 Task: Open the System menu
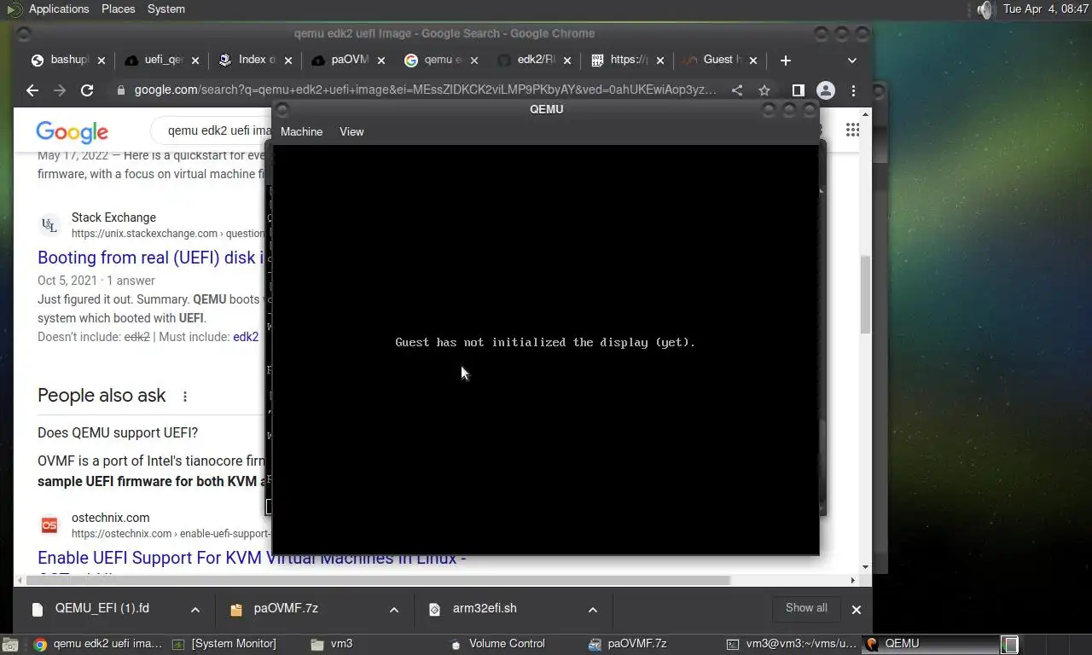[x=166, y=9]
